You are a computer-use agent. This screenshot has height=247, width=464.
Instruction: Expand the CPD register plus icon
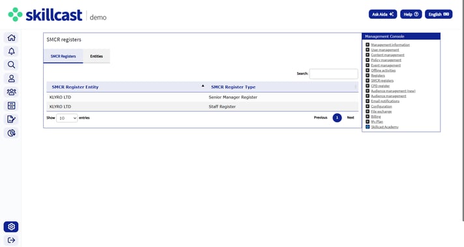coord(368,86)
